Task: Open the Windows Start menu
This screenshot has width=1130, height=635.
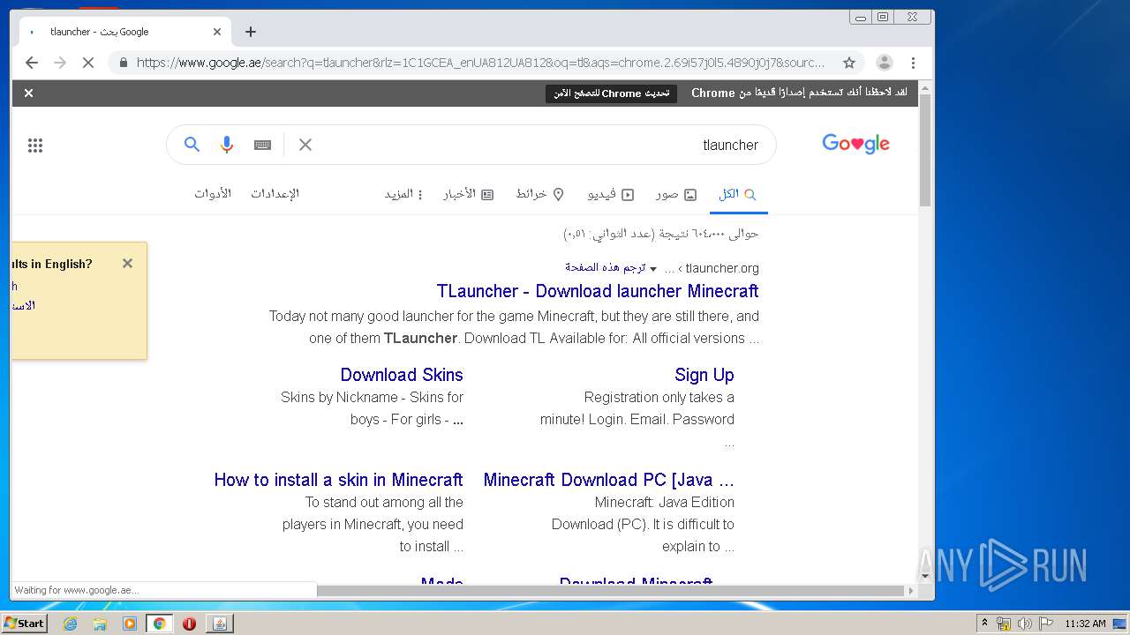Action: point(24,623)
